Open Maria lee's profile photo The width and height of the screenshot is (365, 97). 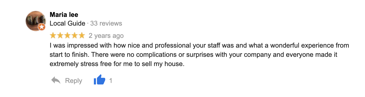tap(35, 21)
